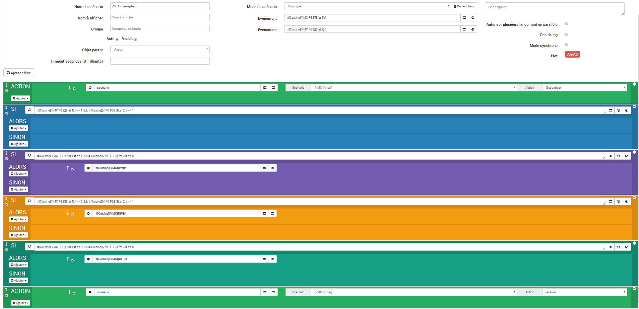Screen dimensions: 639x309
Task: Open Ajouter menu in last ACTION block
Action: (20, 303)
